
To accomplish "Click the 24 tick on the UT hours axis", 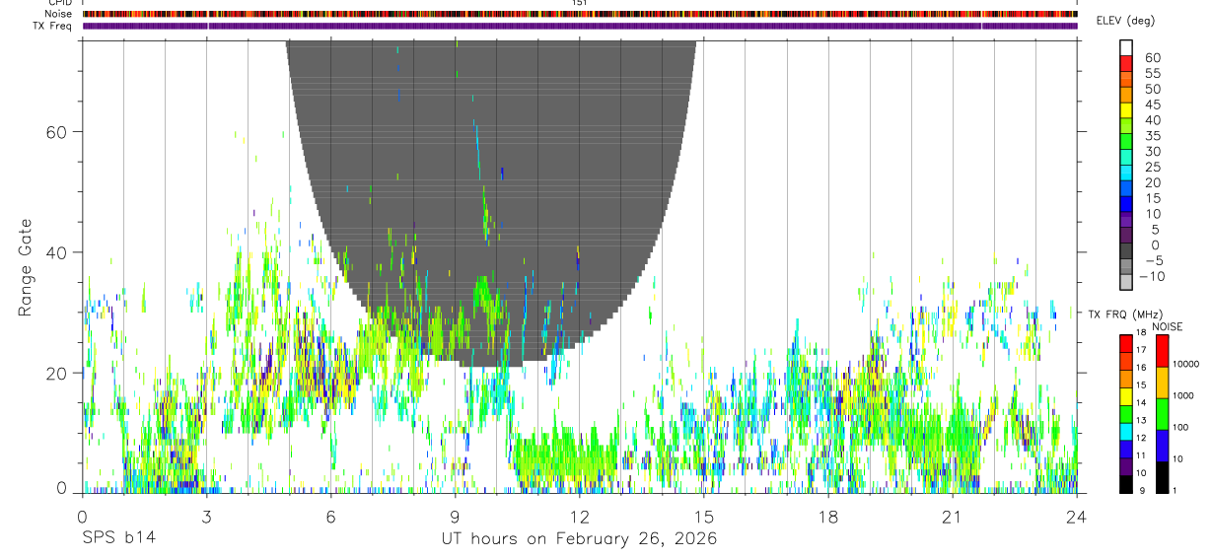I will click(x=1076, y=517).
